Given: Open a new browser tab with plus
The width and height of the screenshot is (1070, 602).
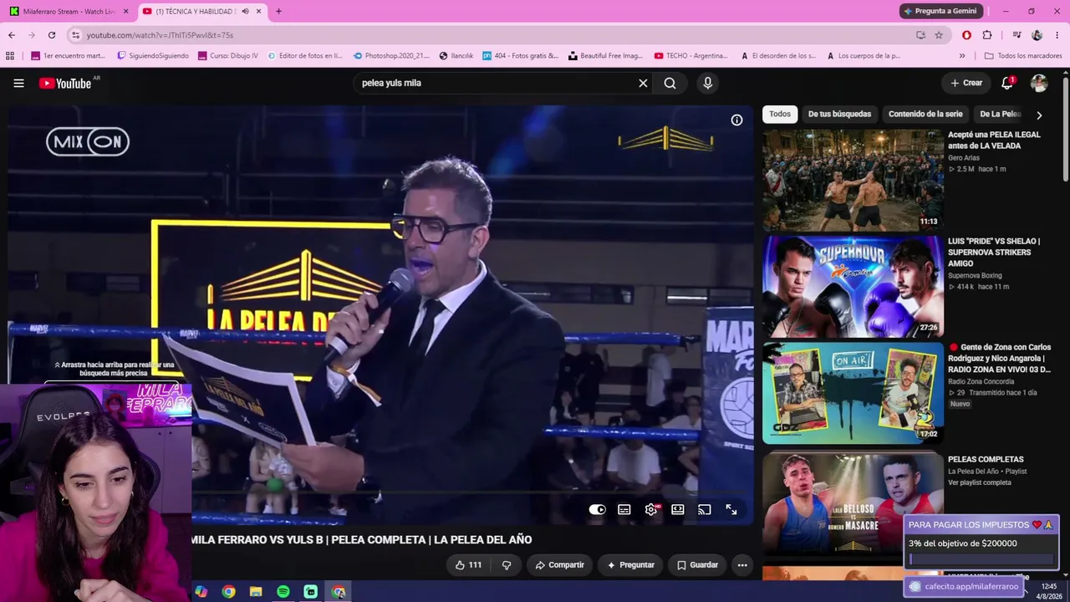Looking at the screenshot, I should 278,11.
